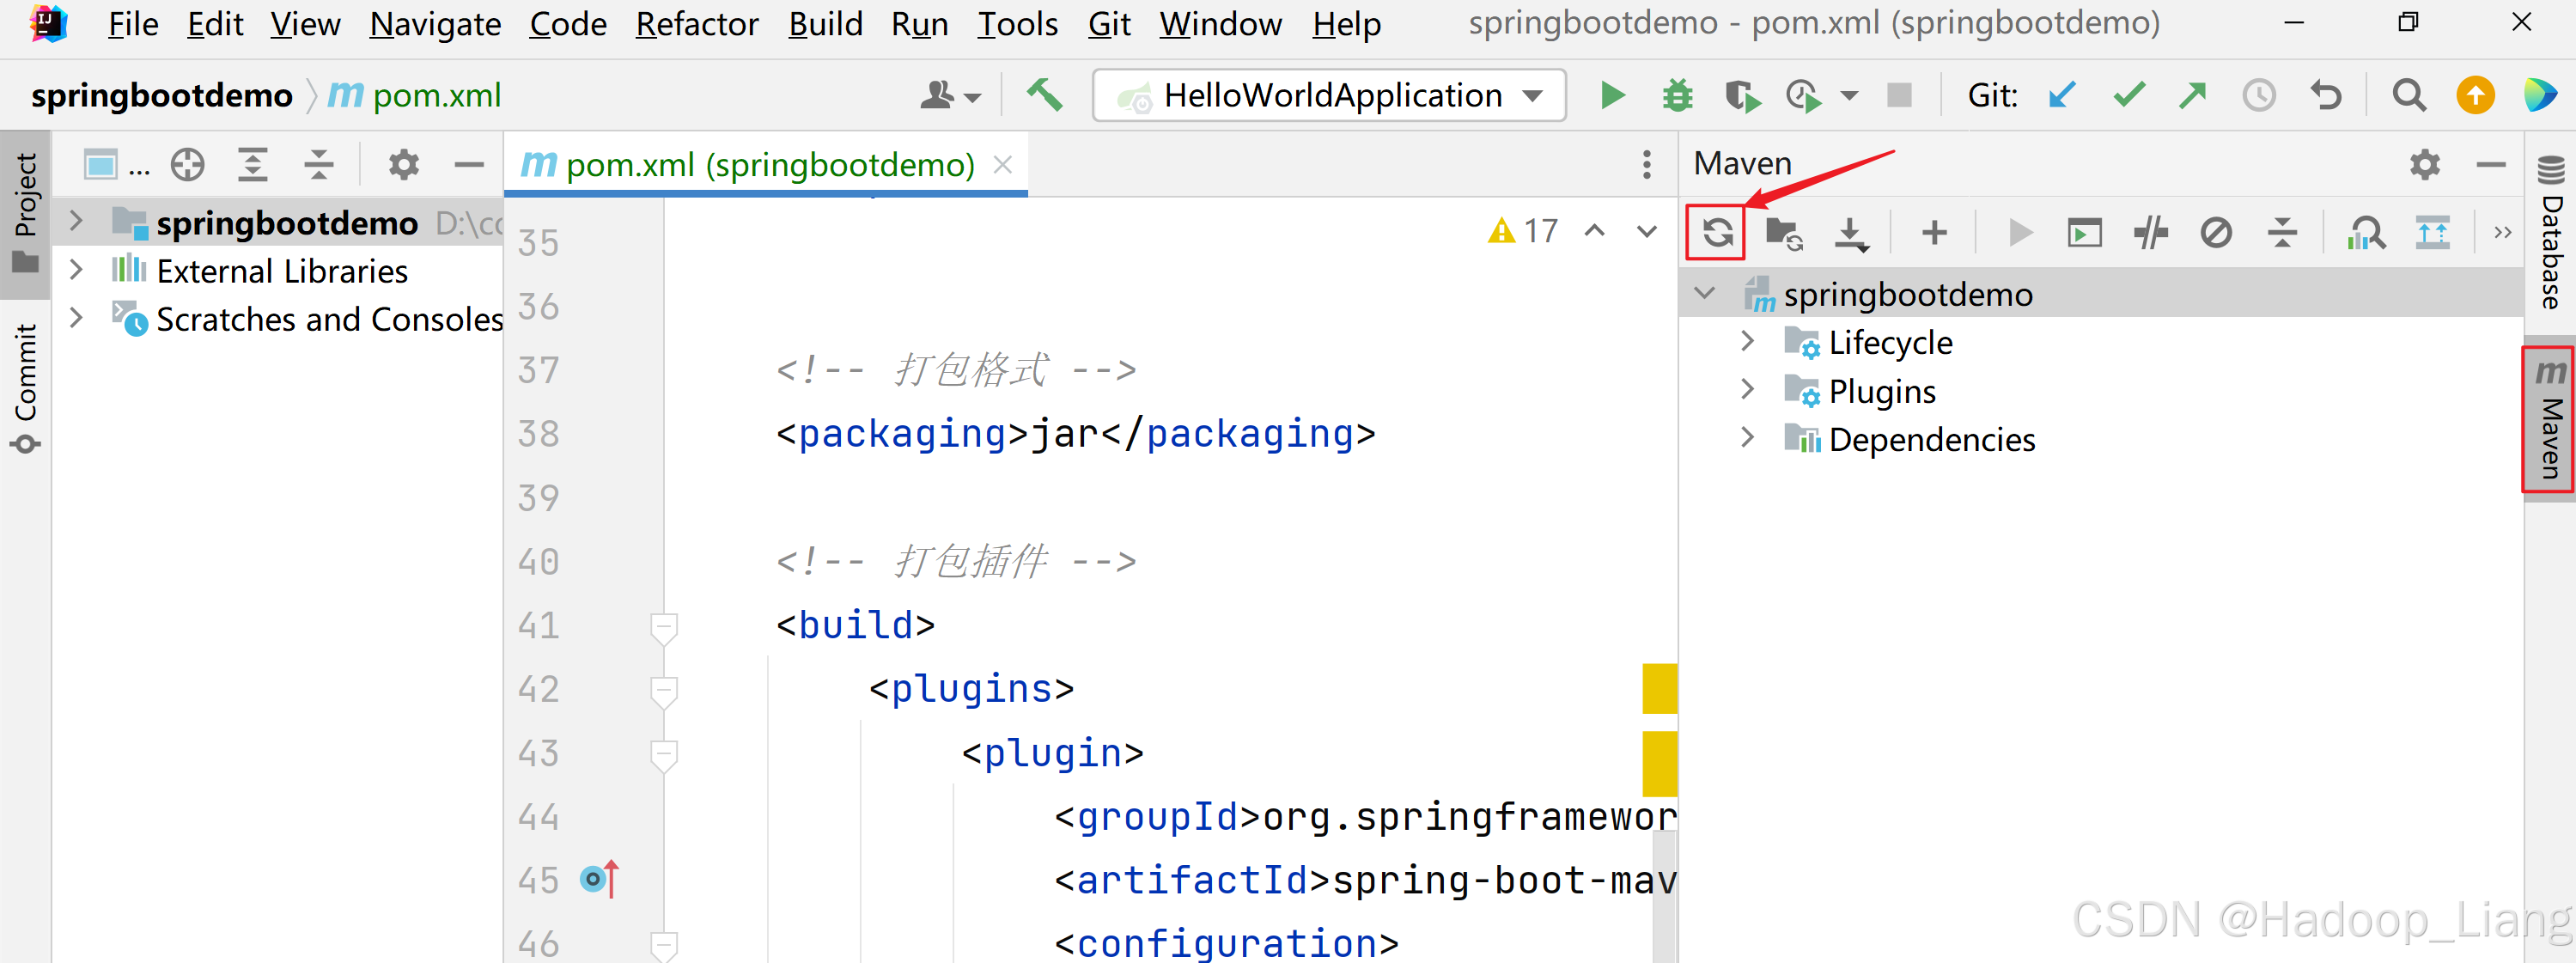Debug HelloWorldApplication with bug icon

pos(1677,95)
